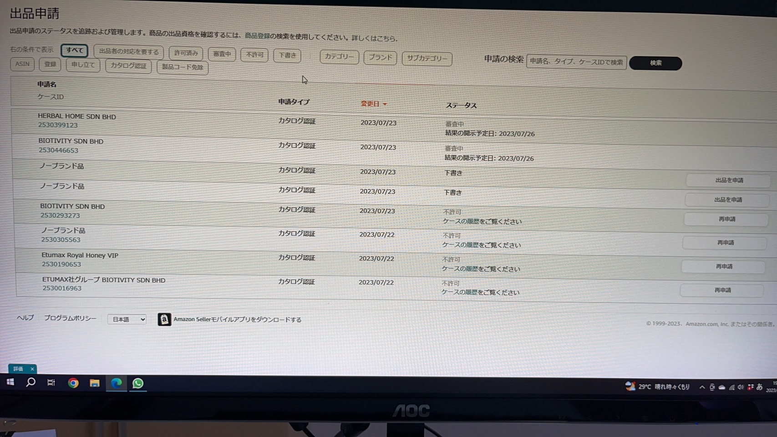This screenshot has height=437, width=777.
Task: Open the network tray icon
Action: (731, 387)
